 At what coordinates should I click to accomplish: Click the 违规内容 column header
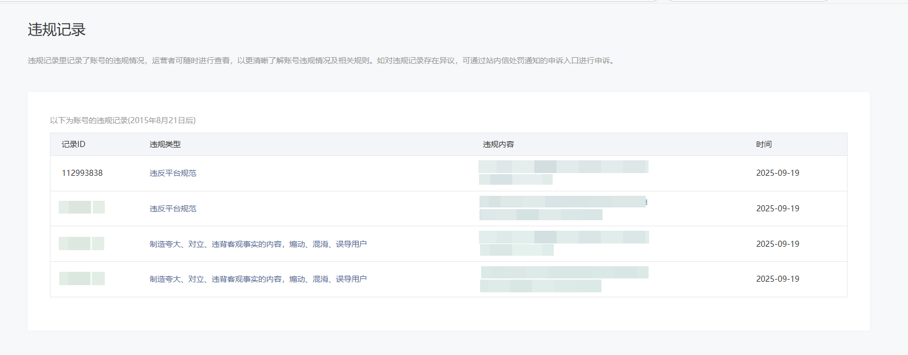(498, 144)
